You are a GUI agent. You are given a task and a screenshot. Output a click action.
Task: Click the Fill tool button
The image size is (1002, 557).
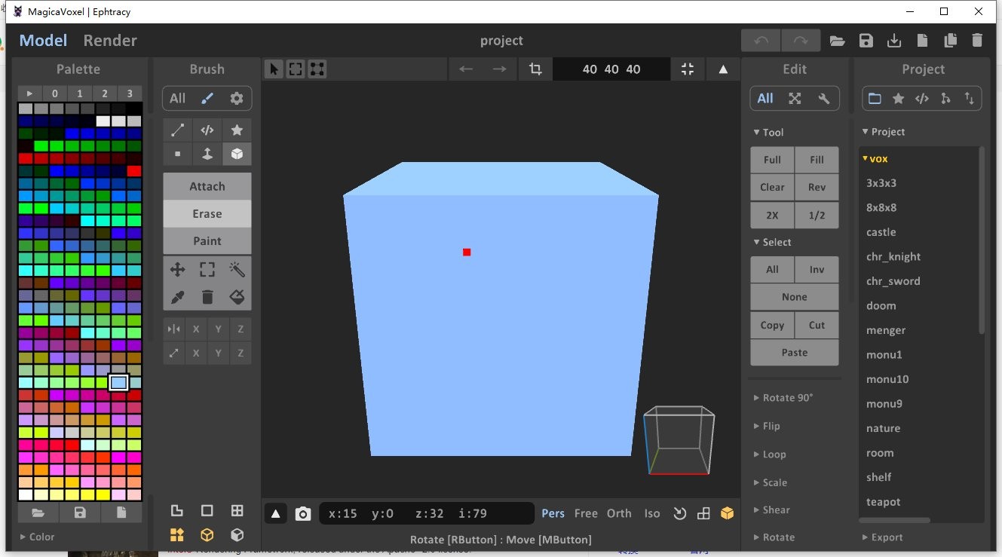point(817,160)
